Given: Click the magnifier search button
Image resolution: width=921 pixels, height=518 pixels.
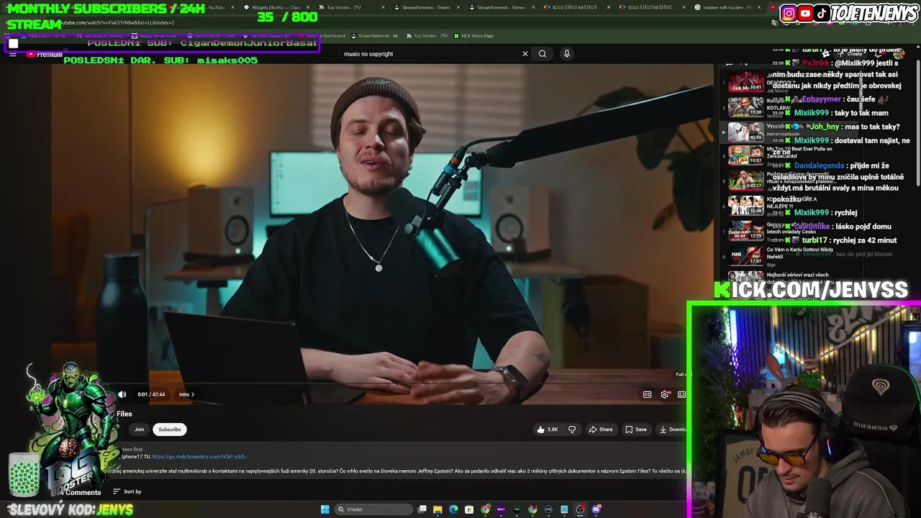Looking at the screenshot, I should tap(543, 54).
